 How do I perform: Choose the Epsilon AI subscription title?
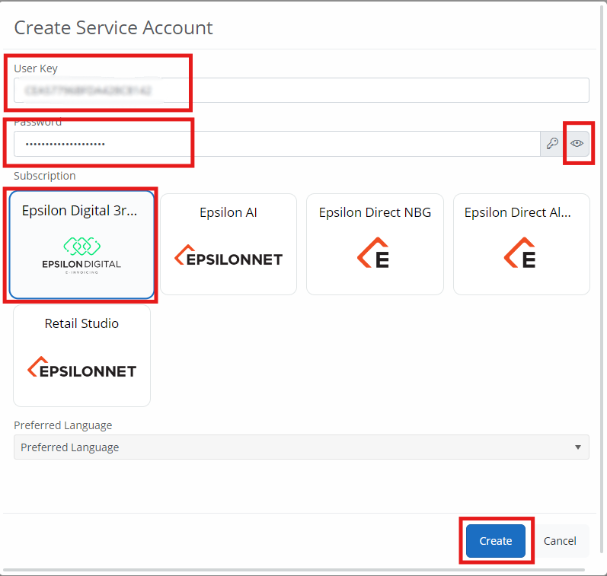(x=228, y=213)
